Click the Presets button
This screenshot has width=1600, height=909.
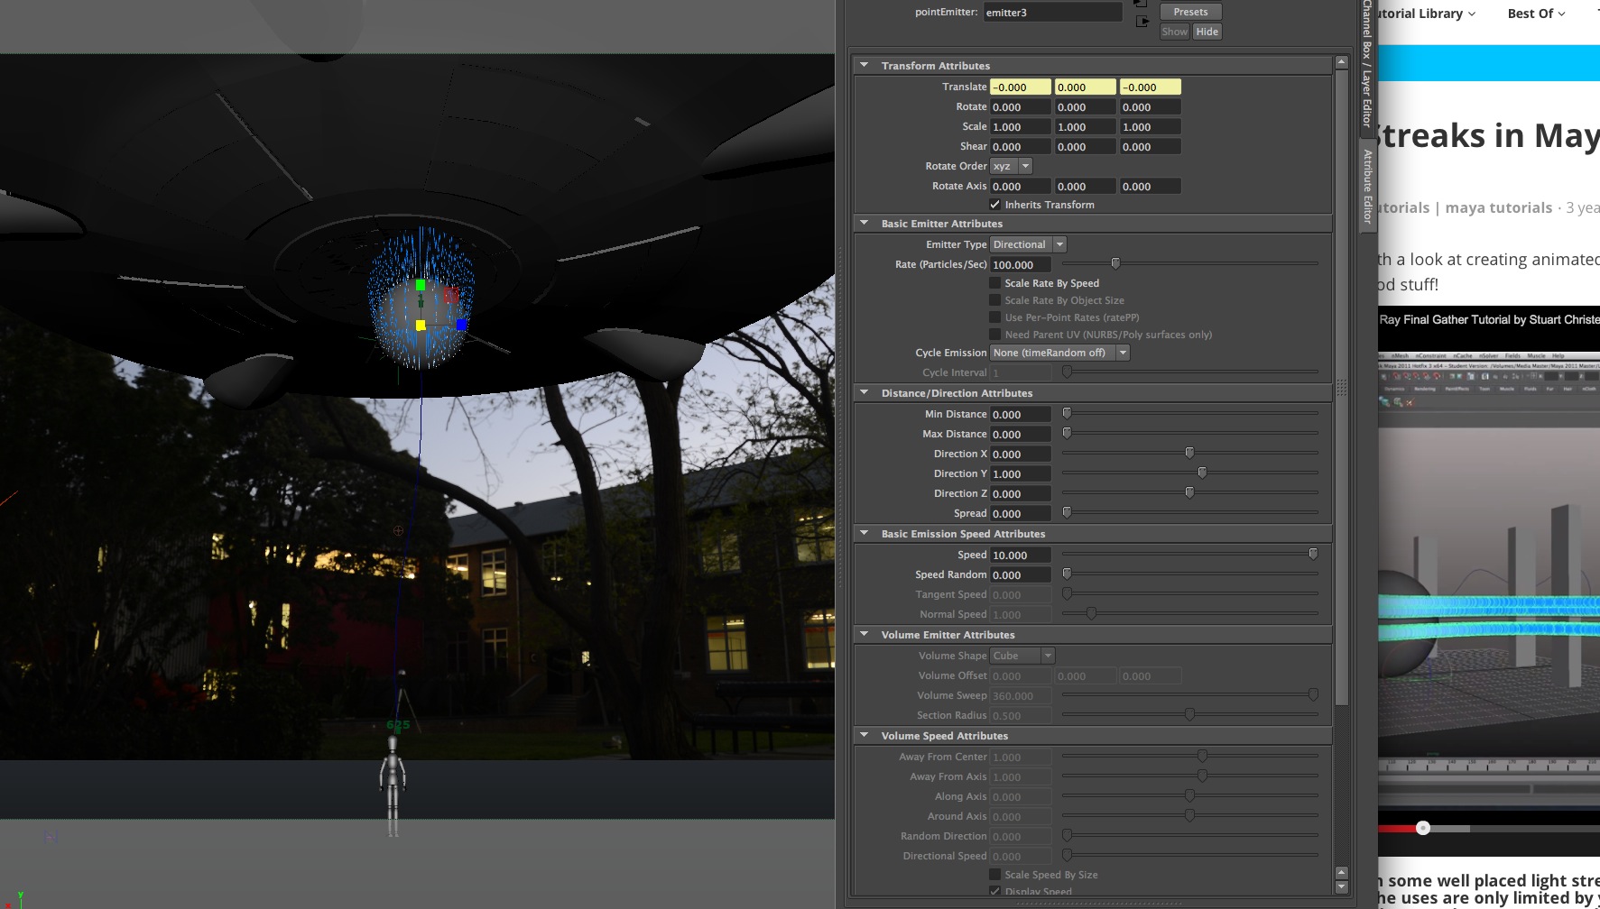(x=1190, y=12)
